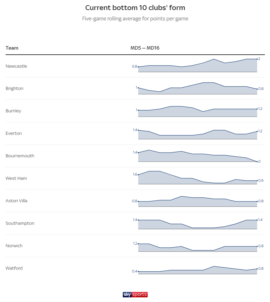Screen dimensions: 270x302
Task: Click the Burnley team label
Action: [x=13, y=111]
